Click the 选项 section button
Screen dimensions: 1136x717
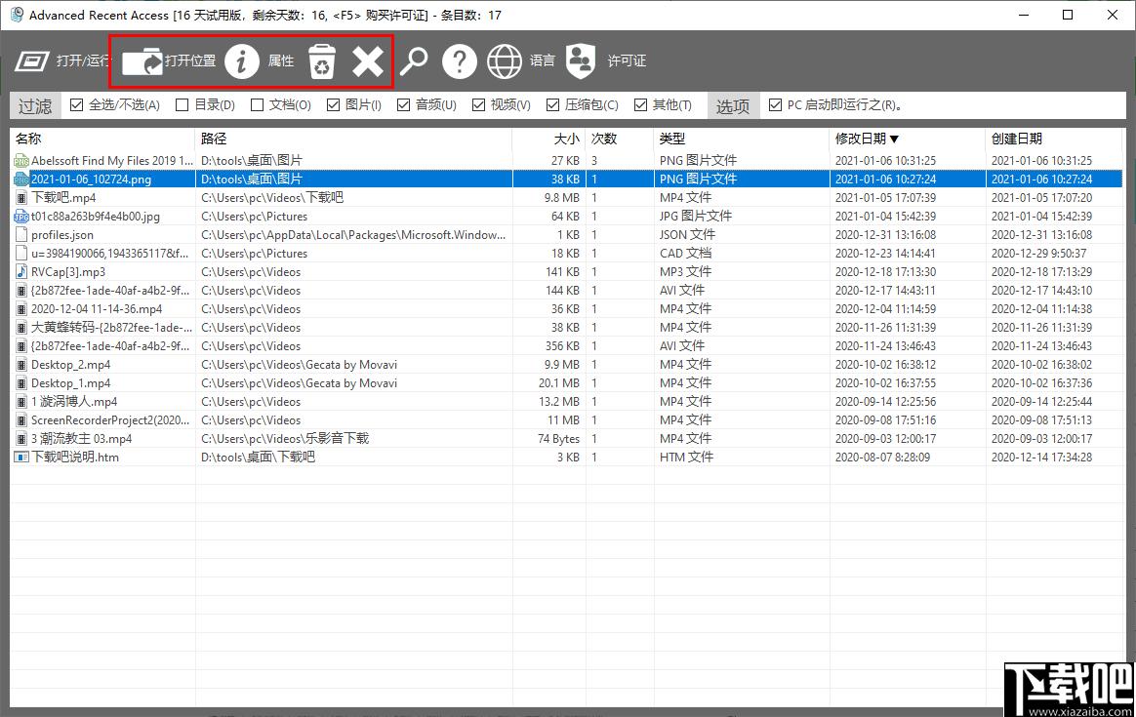[733, 105]
